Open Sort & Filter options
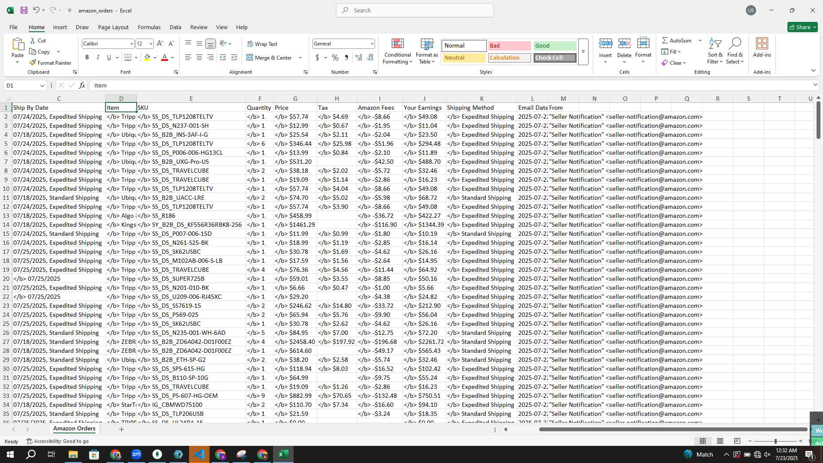 [x=715, y=51]
